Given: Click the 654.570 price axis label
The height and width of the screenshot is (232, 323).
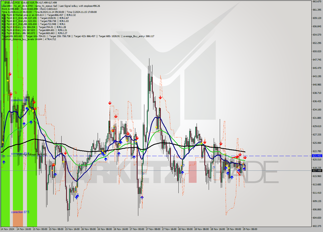Looking at the screenshot, I should coord(317,35).
